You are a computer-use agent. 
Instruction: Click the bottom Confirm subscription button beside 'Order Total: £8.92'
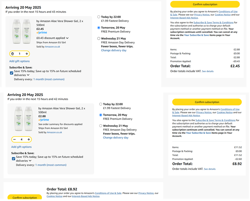click(25, 198)
